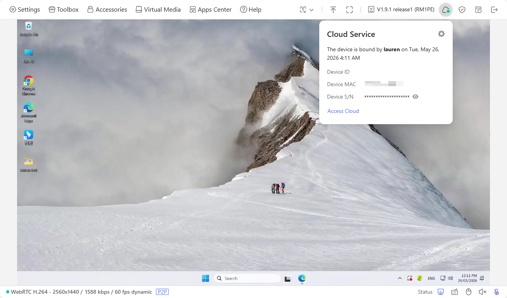Image resolution: width=507 pixels, height=298 pixels.
Task: Click the ENG language indicator
Action: coord(431,278)
